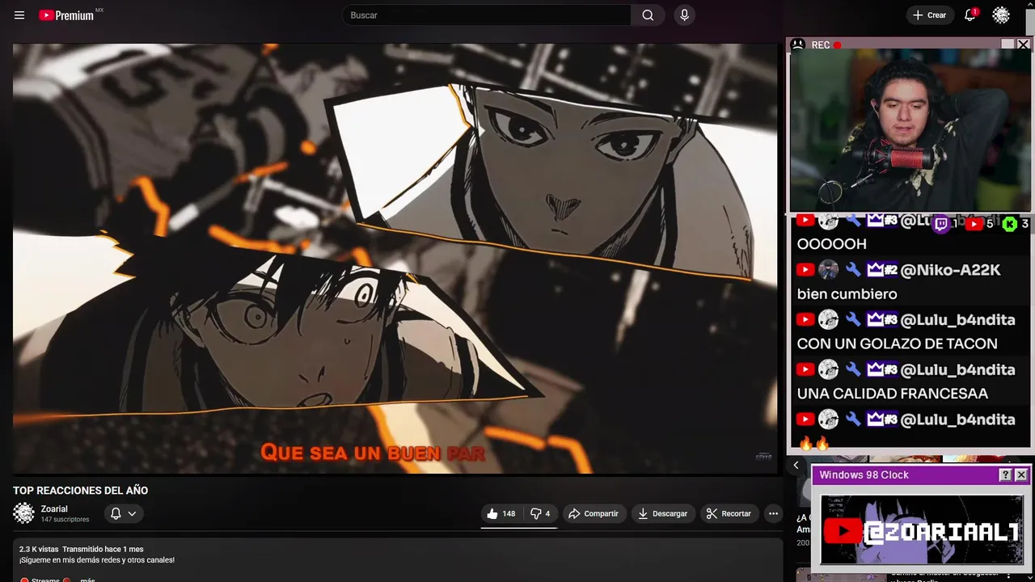Open the notifications bell in header
Screen dimensions: 1035x582
970,15
